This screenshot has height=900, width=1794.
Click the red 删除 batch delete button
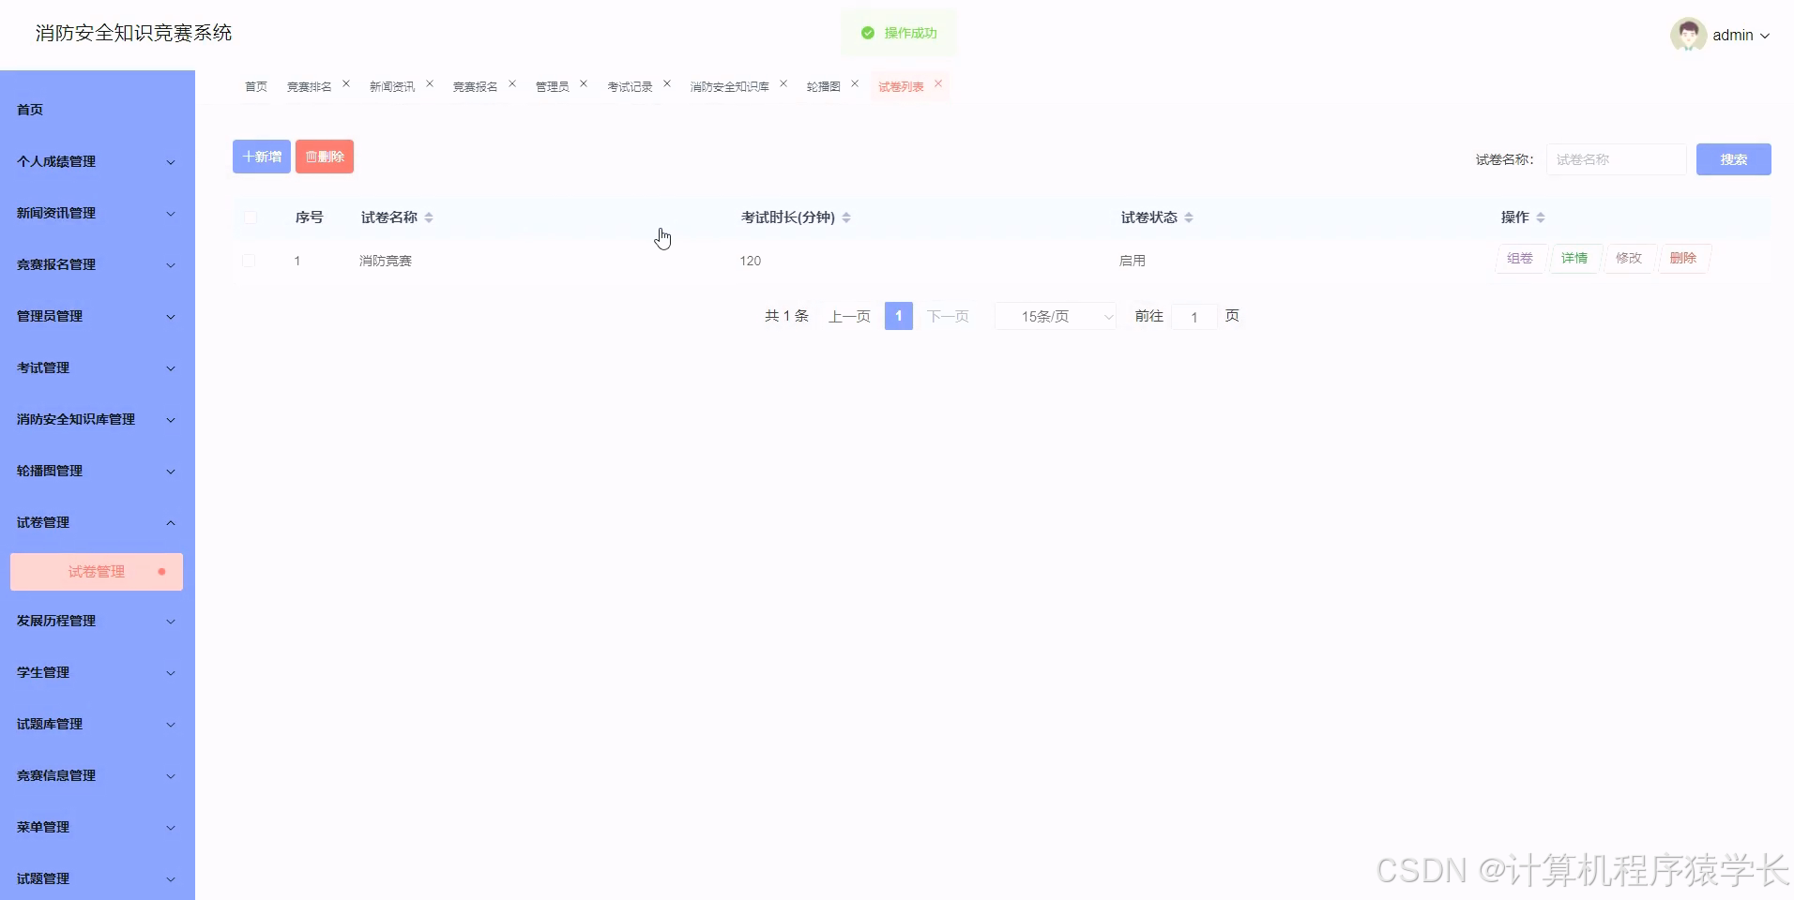point(325,157)
